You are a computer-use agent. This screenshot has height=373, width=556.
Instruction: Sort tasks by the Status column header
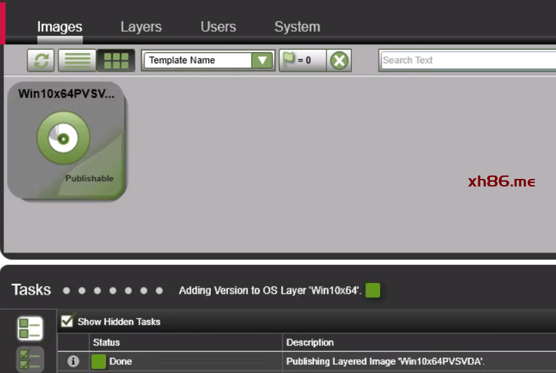pyautogui.click(x=107, y=342)
